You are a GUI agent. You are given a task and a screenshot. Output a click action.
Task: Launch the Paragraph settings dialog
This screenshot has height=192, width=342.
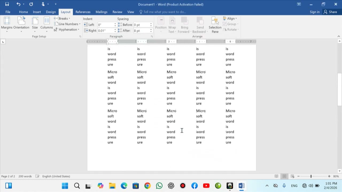click(152, 37)
